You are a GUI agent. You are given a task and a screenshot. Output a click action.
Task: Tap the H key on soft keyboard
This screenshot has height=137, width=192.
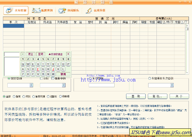[x=48, y=69]
